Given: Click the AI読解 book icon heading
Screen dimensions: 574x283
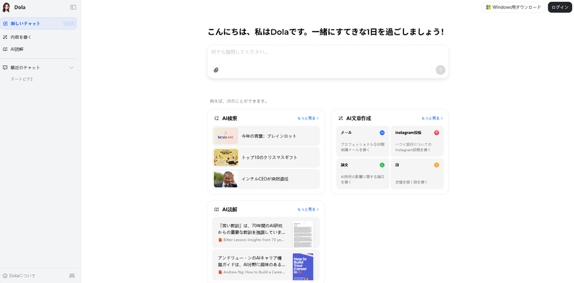Looking at the screenshot, I should point(216,209).
